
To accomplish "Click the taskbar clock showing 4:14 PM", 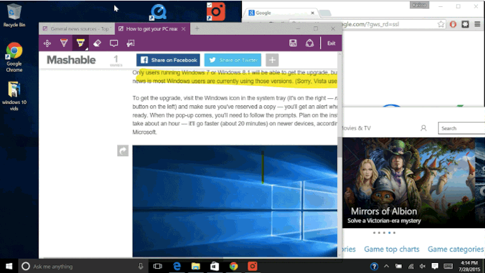I will tap(469, 266).
